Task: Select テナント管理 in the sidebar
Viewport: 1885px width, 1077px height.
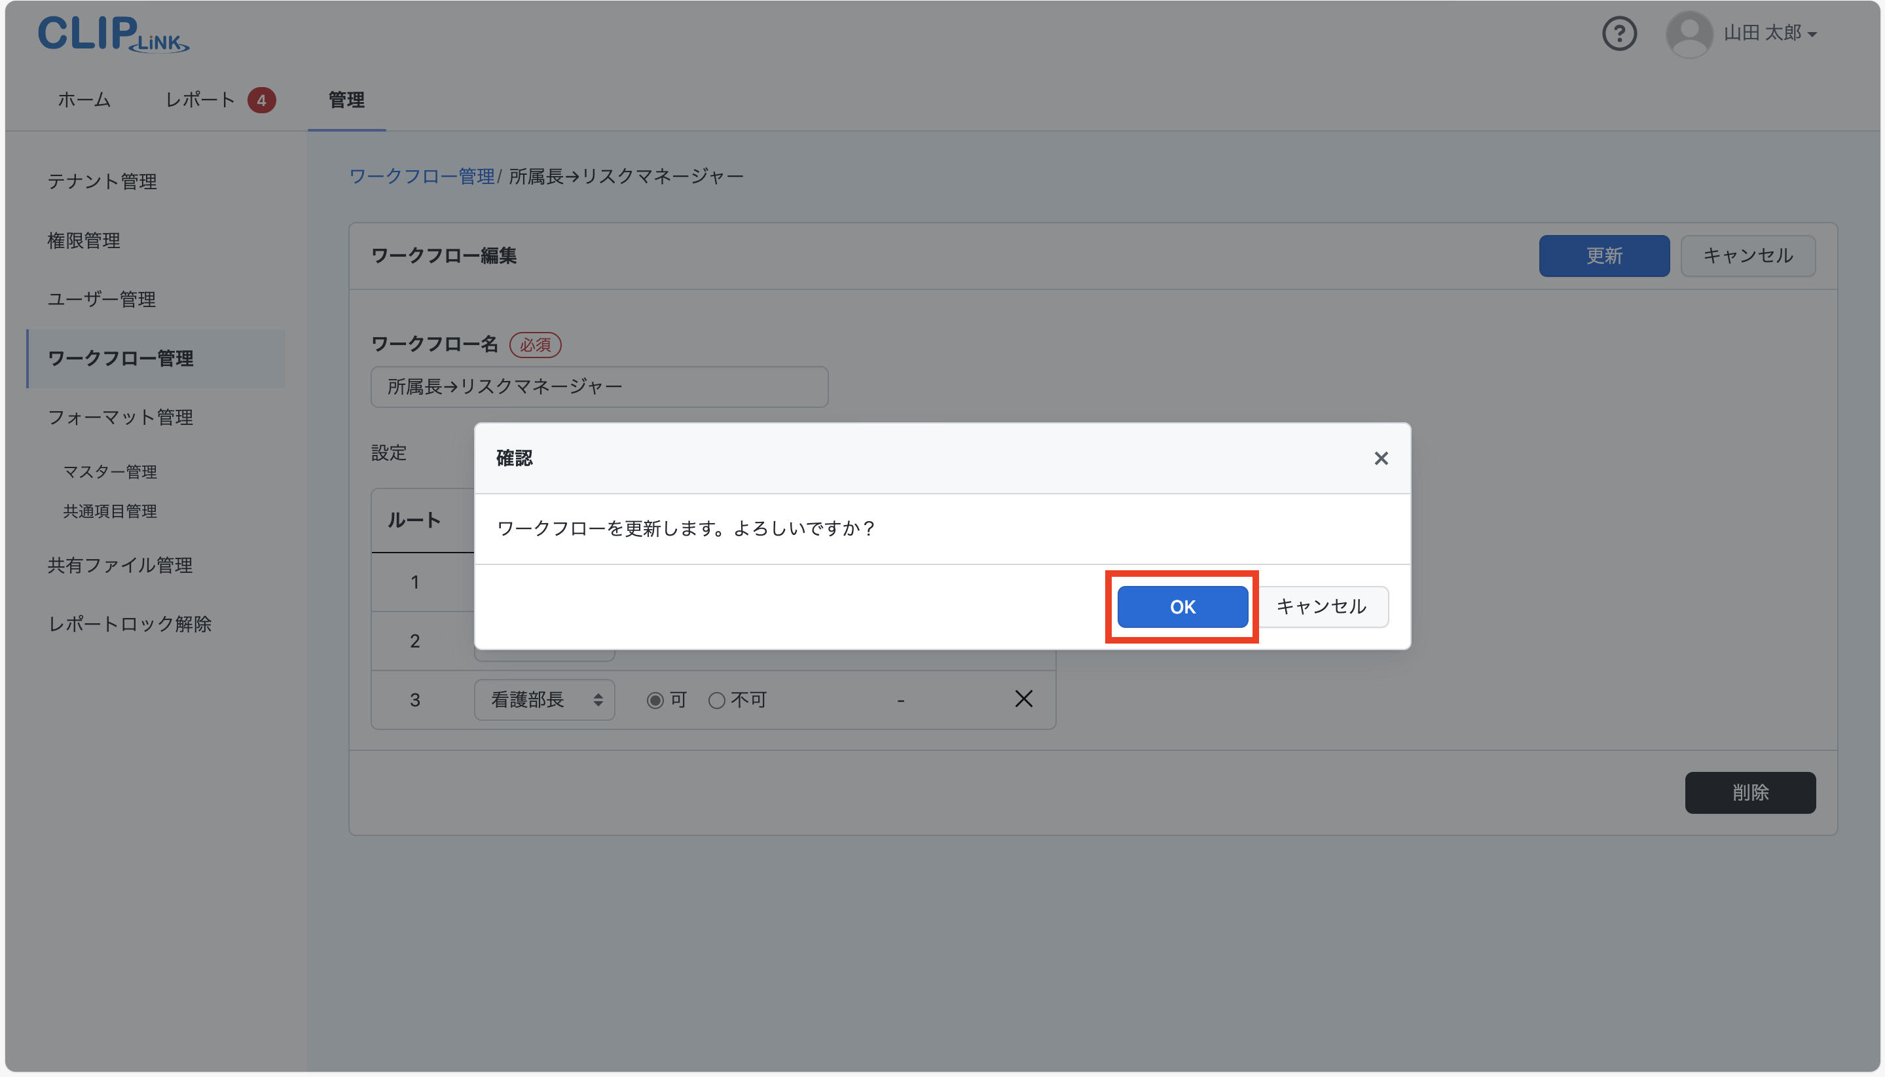Action: click(102, 182)
